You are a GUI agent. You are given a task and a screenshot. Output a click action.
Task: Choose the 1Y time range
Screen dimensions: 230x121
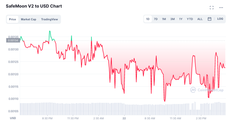[x=181, y=19]
